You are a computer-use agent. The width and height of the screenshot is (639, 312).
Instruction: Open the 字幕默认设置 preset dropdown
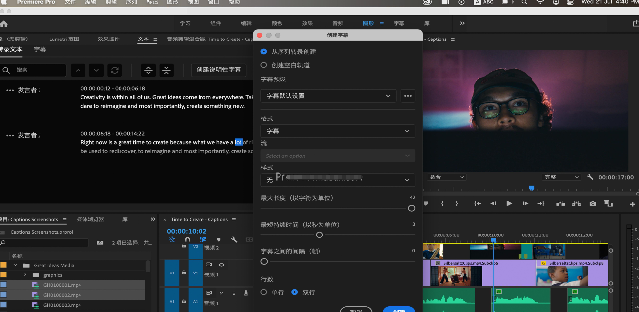tap(328, 96)
